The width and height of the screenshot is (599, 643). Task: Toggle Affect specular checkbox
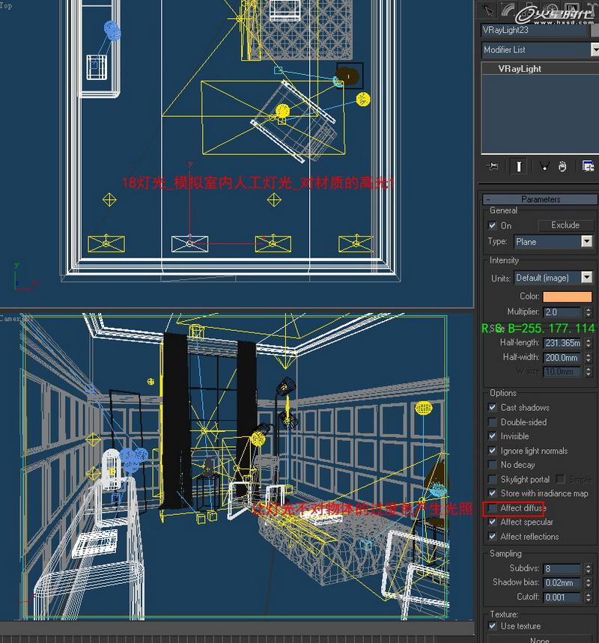(x=493, y=522)
